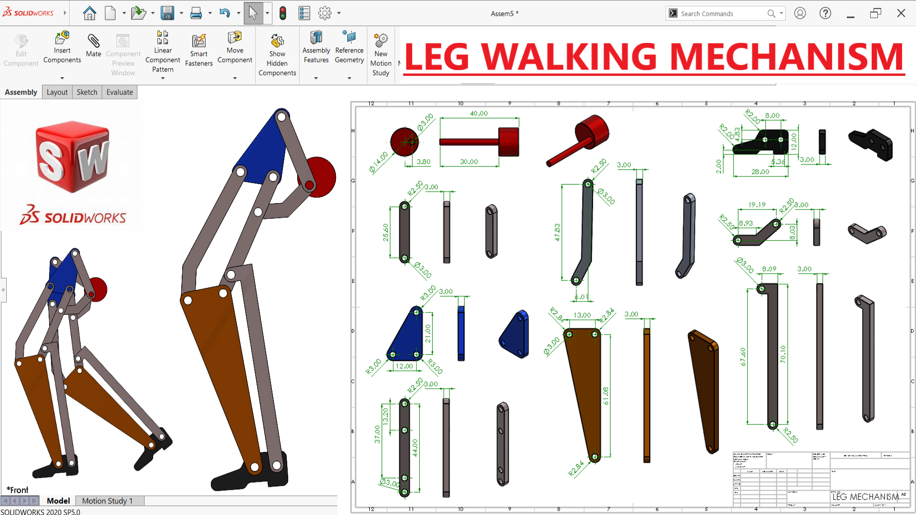Open the Help question mark button

825,13
